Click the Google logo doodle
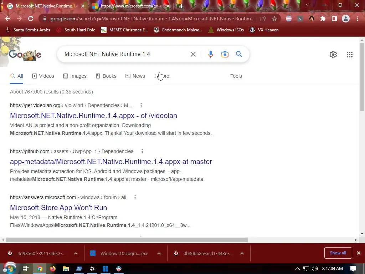 tap(25, 55)
